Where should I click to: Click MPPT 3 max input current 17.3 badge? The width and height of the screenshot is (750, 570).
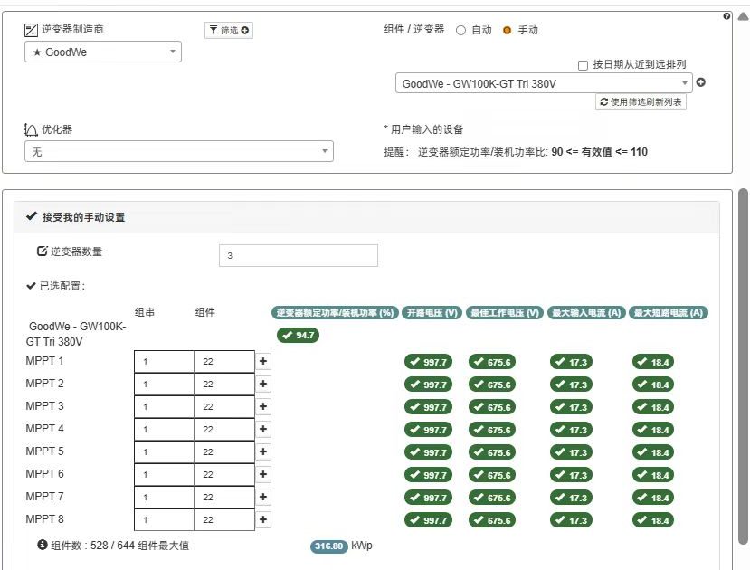tap(571, 407)
